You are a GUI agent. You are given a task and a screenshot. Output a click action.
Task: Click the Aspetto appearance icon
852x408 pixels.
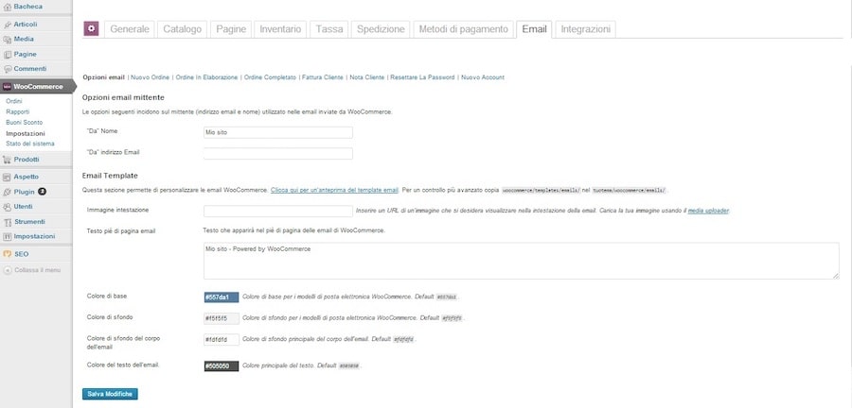pos(7,178)
